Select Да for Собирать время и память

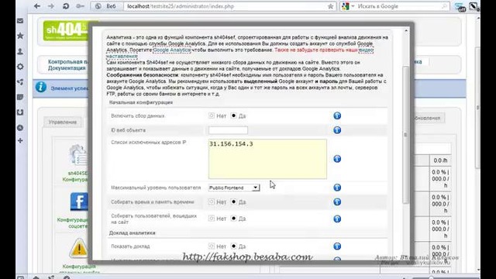click(x=233, y=201)
